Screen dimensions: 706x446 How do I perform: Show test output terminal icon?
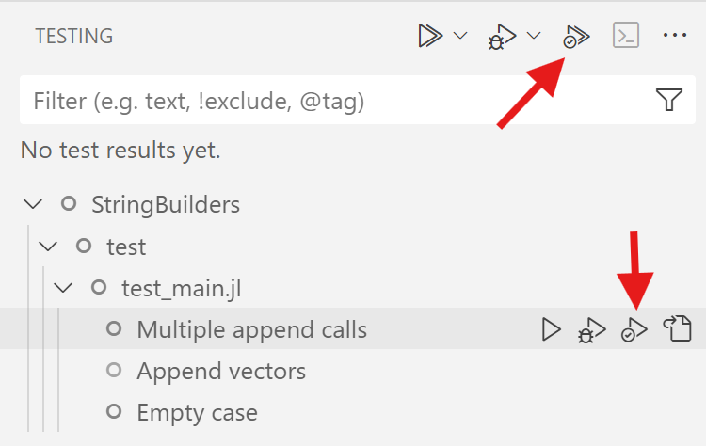coord(626,35)
